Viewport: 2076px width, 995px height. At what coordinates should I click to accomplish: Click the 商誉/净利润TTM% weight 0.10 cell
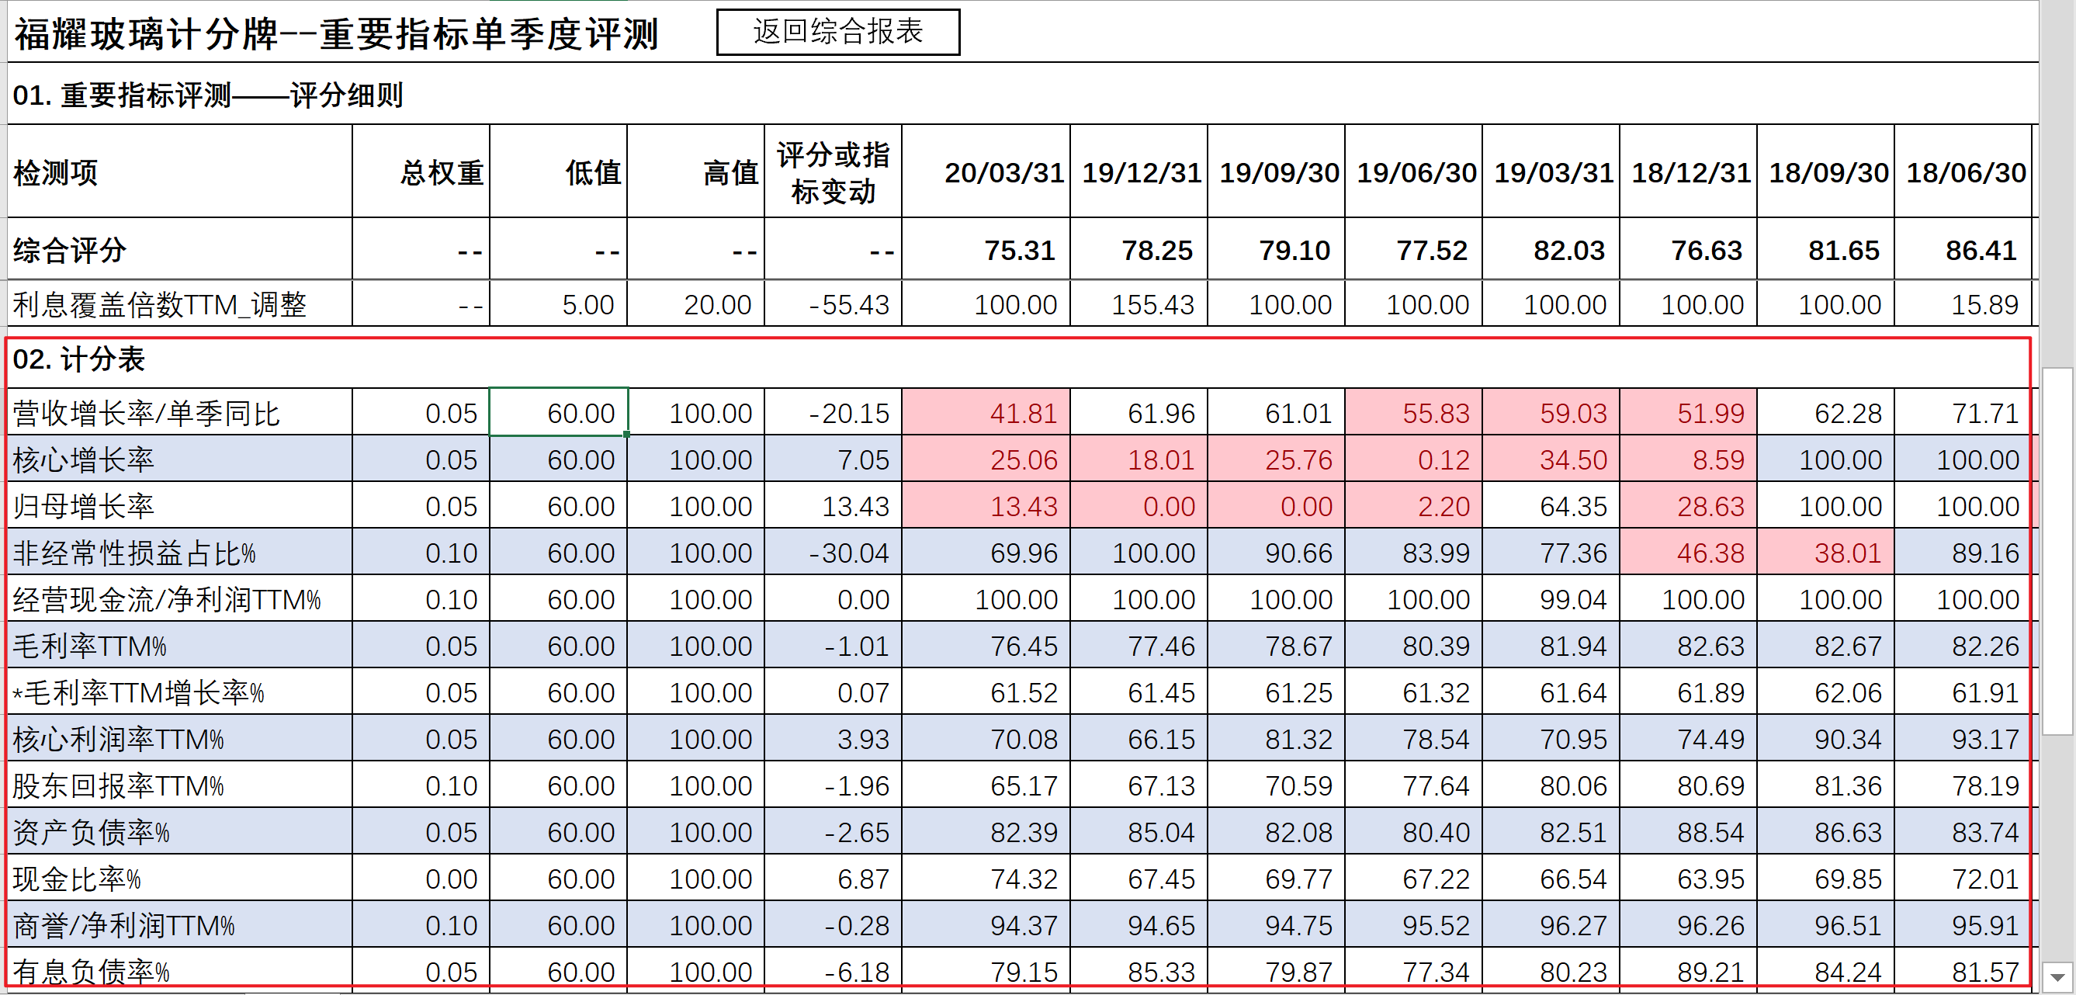[x=450, y=925]
